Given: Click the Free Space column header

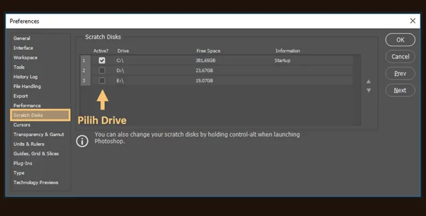Looking at the screenshot, I should pos(208,50).
